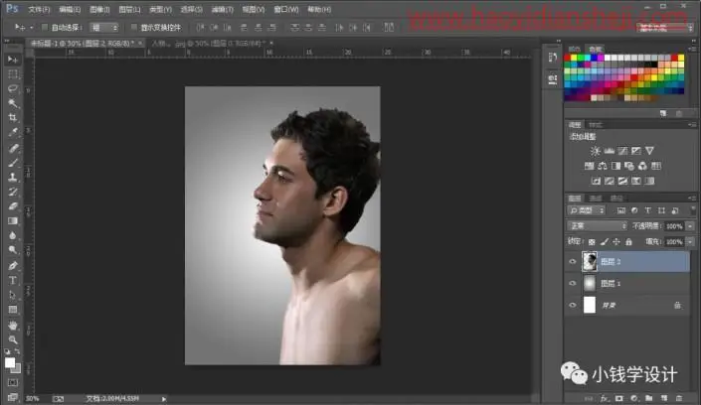The image size is (701, 405).
Task: Add a Vibrance adjustment
Action: (649, 151)
